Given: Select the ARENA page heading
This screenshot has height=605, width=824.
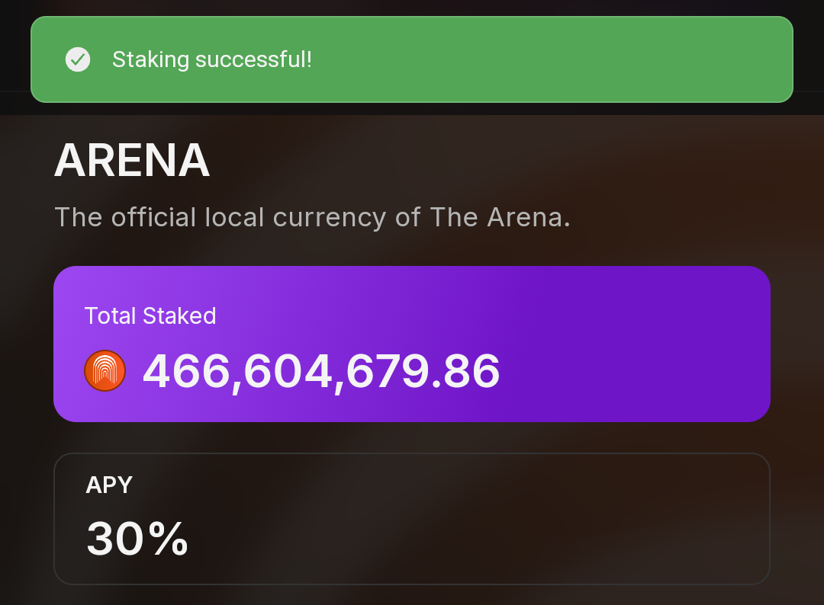Looking at the screenshot, I should [132, 161].
